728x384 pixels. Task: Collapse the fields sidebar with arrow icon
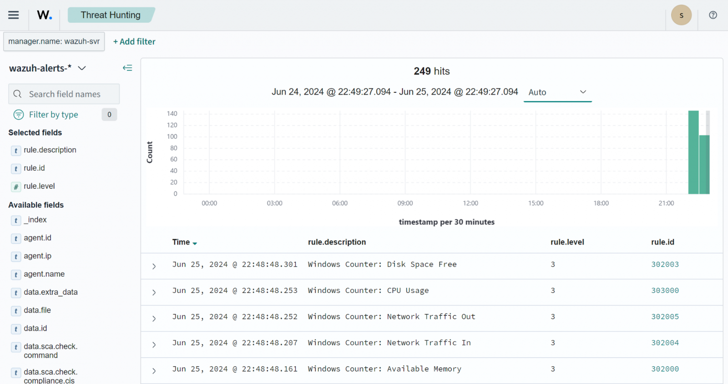[x=127, y=68]
